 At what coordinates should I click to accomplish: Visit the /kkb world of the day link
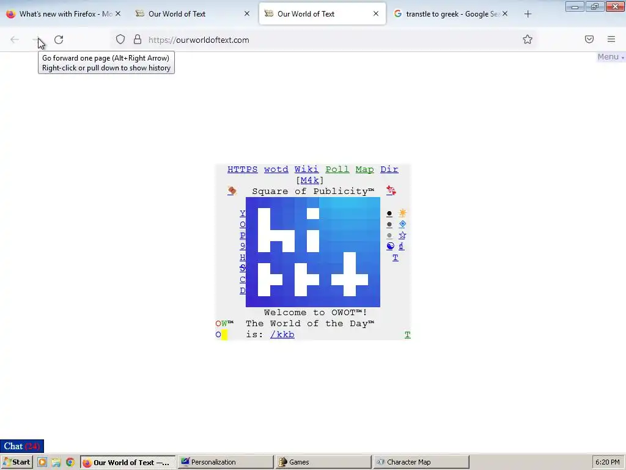click(x=282, y=335)
